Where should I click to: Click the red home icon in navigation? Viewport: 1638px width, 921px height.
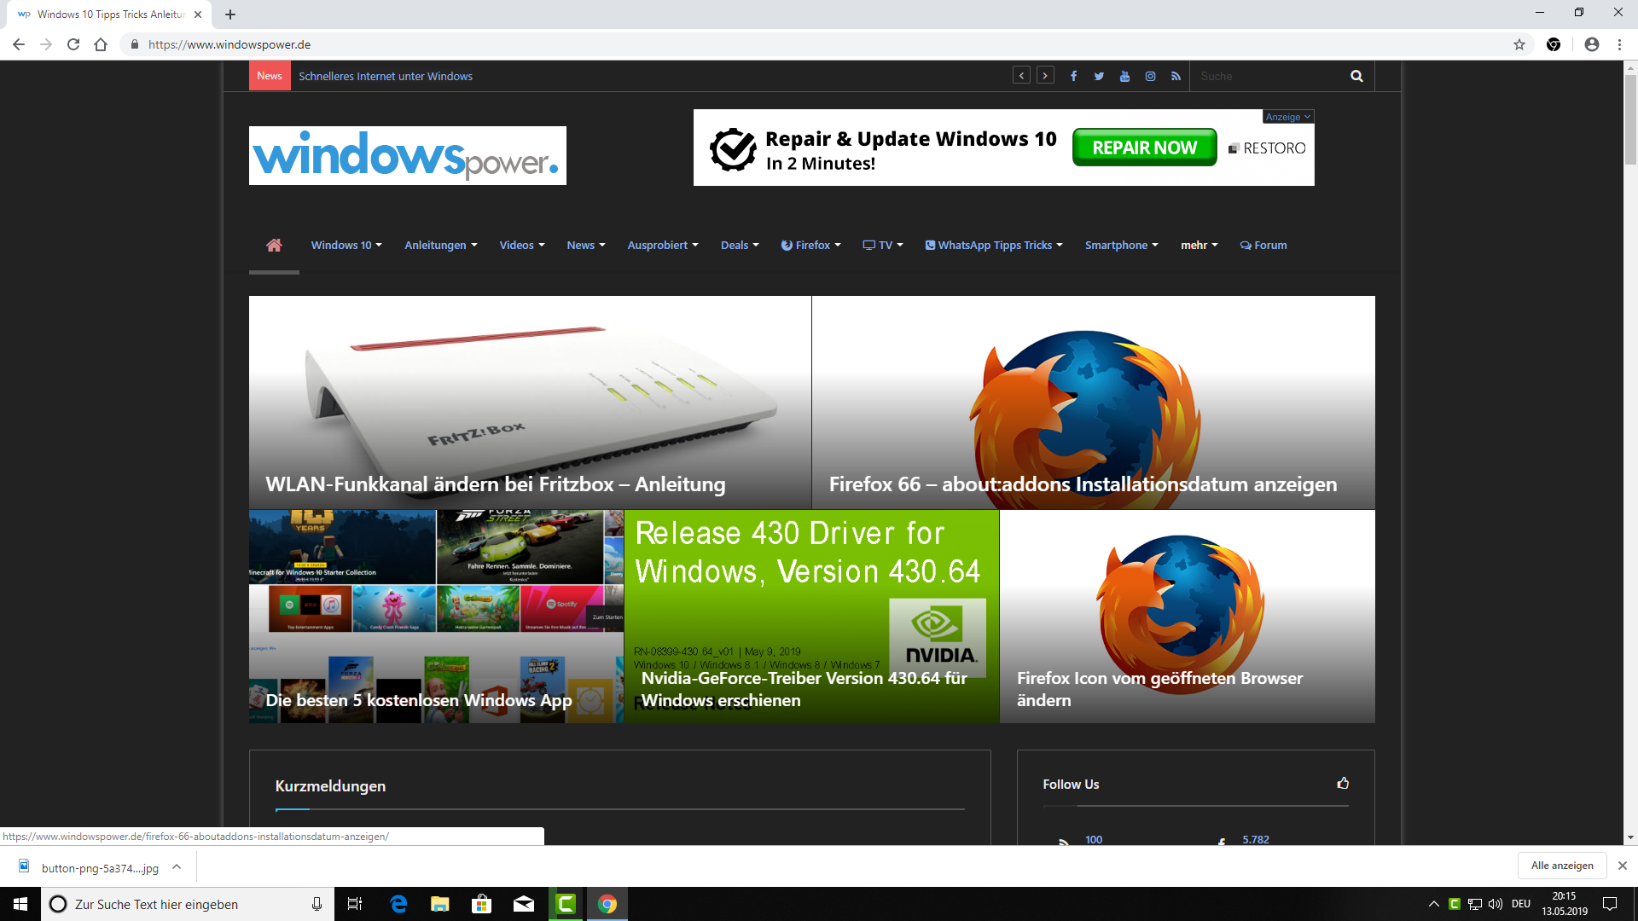point(274,245)
